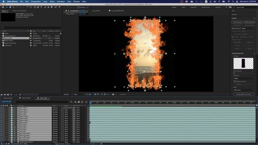Select the Clone Stamp tool
This screenshot has height=145, width=258.
click(48, 7)
